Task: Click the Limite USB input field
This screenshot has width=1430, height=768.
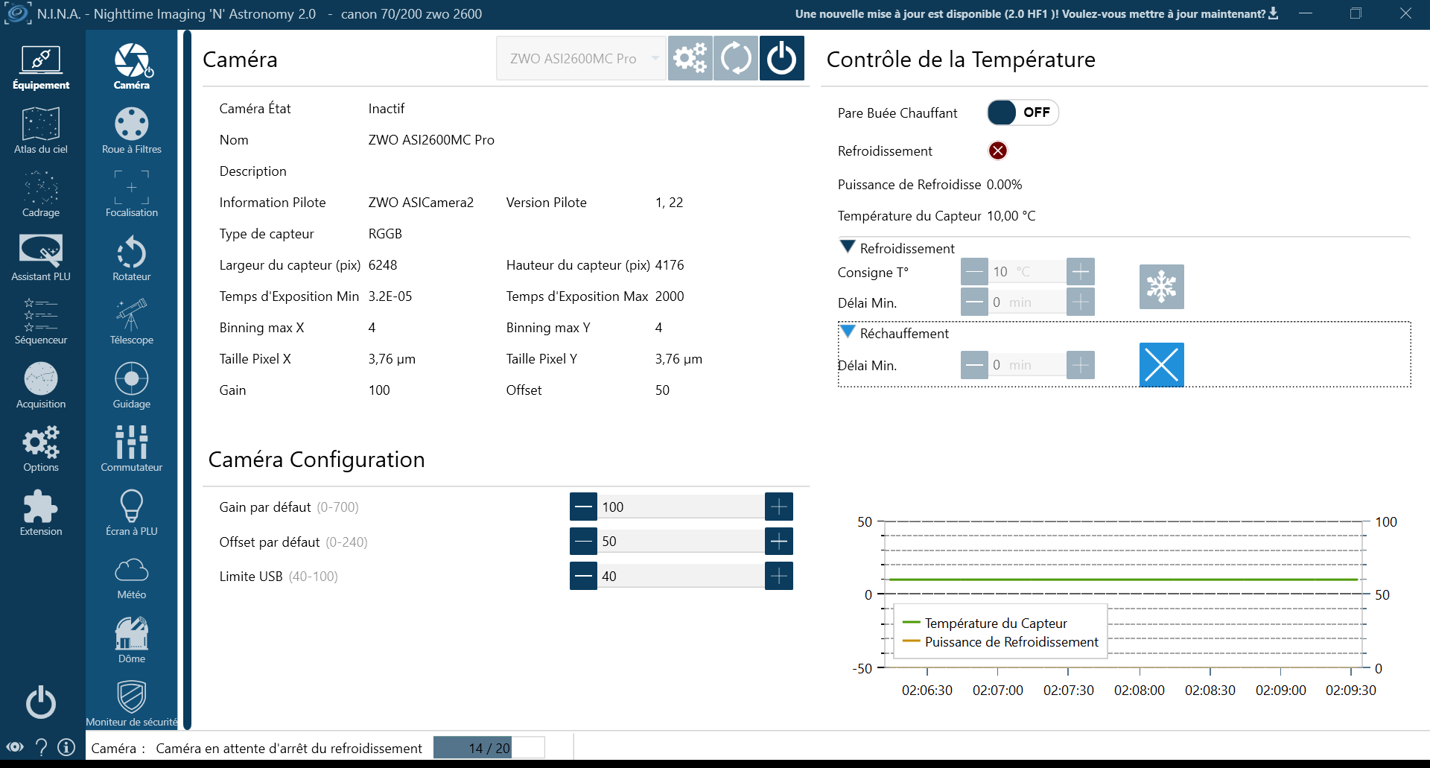Action: (681, 576)
